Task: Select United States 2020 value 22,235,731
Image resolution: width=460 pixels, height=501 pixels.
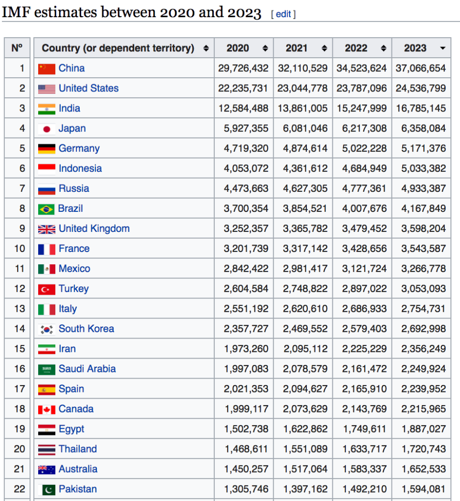Action: (243, 88)
